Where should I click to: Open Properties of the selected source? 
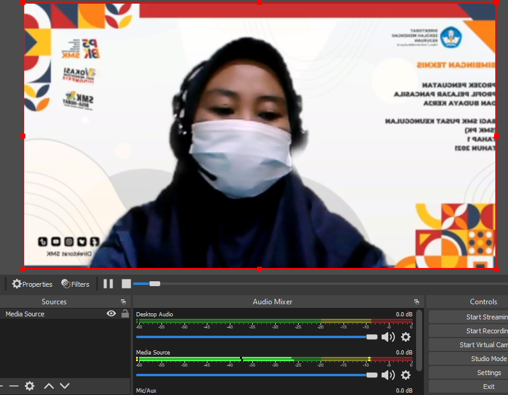[x=32, y=284]
